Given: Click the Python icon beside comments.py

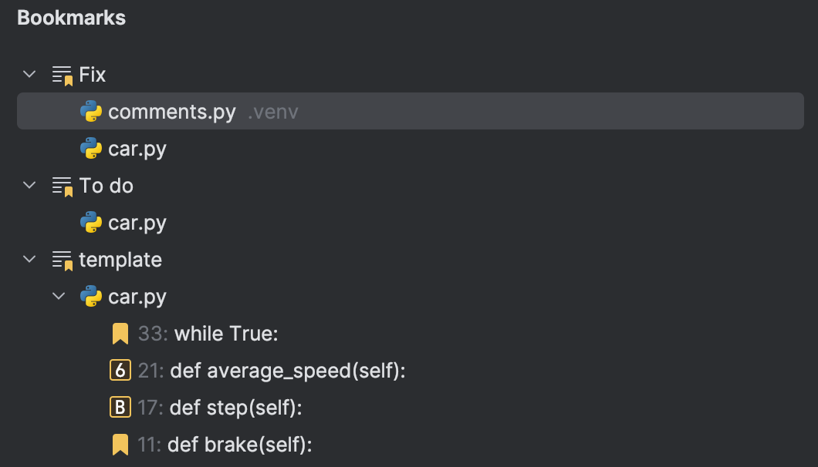Looking at the screenshot, I should pyautogui.click(x=90, y=111).
